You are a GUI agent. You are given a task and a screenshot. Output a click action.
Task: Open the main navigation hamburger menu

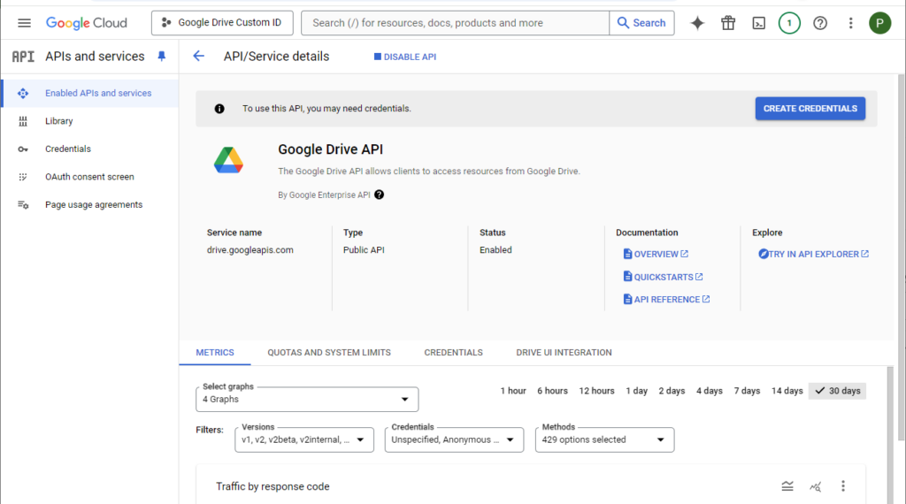pos(24,23)
